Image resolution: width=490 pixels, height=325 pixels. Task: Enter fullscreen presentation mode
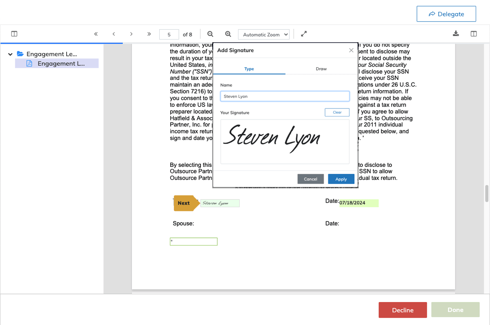tap(304, 34)
